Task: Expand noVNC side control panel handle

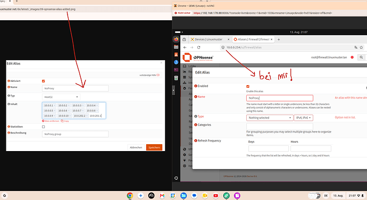Action: coord(173,90)
